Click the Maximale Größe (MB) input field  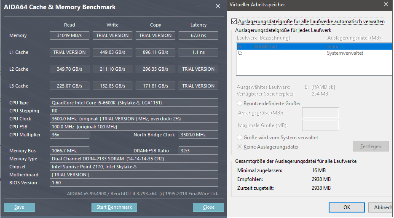tap(321, 125)
